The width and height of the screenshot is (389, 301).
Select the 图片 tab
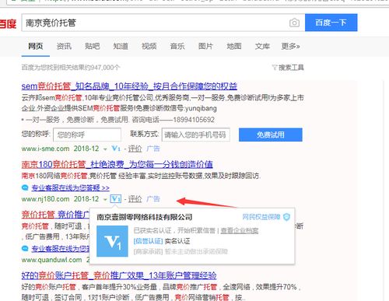(x=205, y=46)
